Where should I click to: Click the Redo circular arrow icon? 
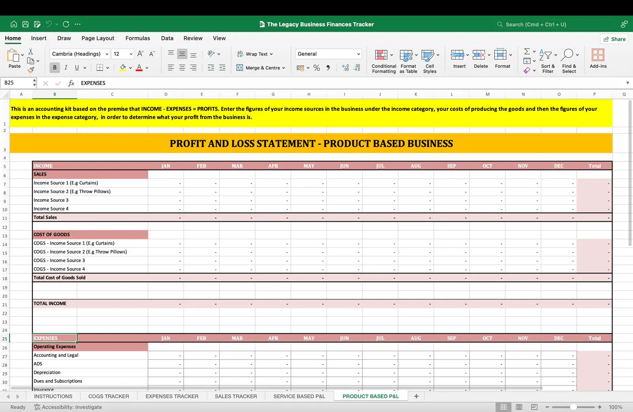[66, 24]
